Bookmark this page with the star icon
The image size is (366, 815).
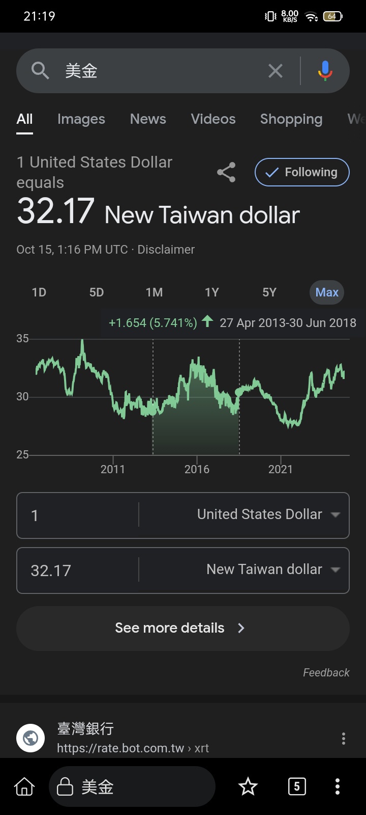pos(248,787)
